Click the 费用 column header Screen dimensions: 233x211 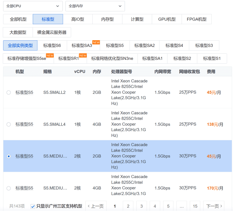pos(211,71)
